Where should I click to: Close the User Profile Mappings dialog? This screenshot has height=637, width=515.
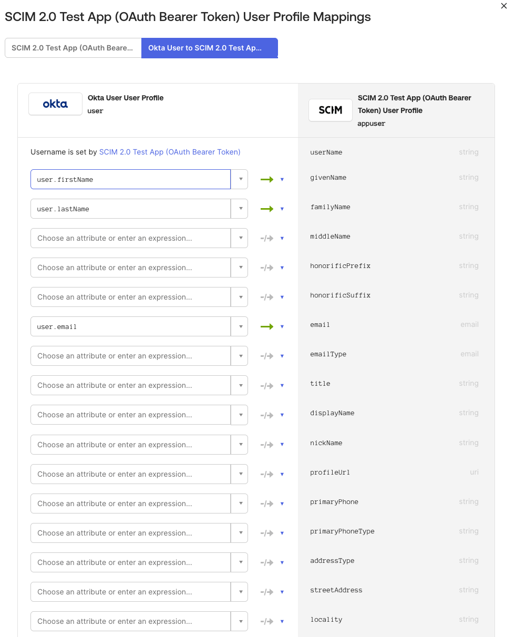[x=504, y=6]
